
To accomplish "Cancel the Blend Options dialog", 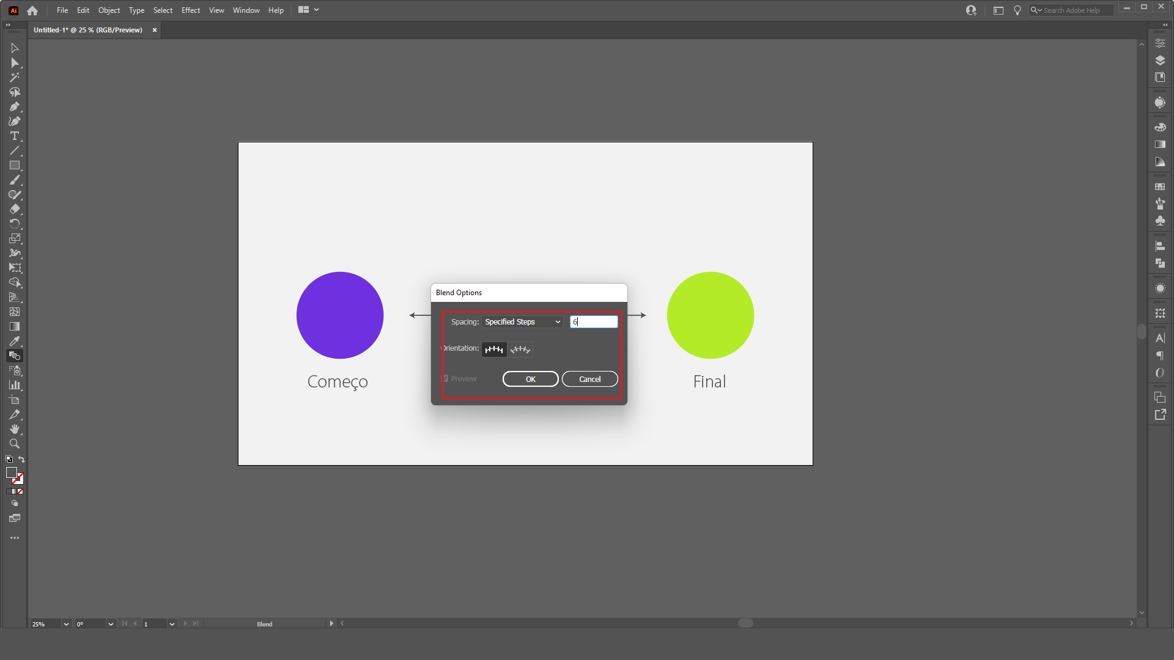I will [589, 379].
